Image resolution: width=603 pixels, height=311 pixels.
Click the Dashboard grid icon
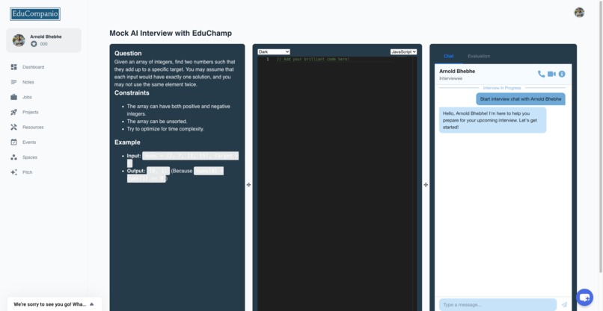[x=14, y=67]
